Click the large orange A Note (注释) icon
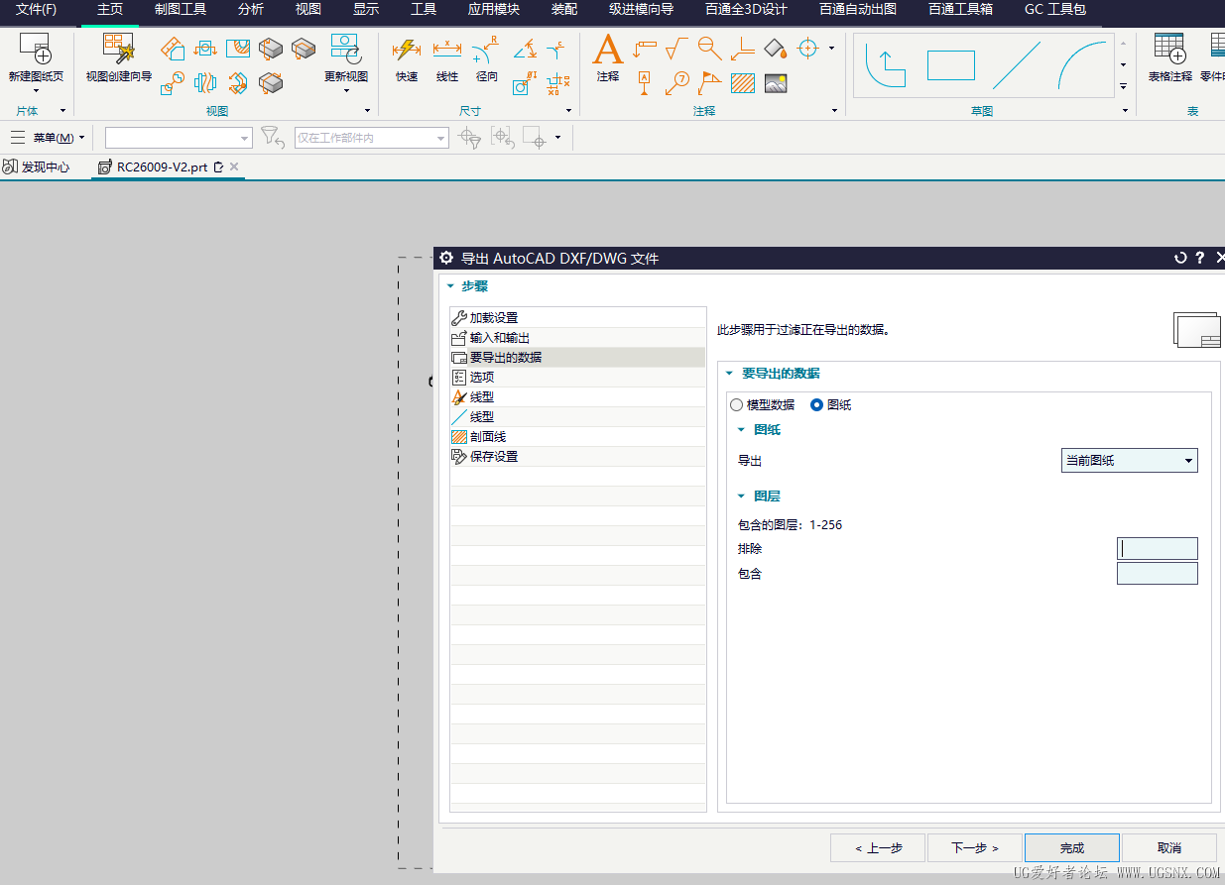Image resolution: width=1225 pixels, height=885 pixels. click(607, 50)
